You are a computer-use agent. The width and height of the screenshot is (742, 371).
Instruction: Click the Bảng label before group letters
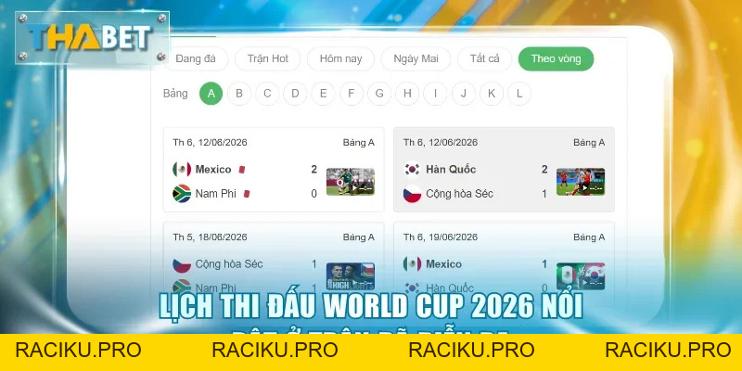[175, 94]
